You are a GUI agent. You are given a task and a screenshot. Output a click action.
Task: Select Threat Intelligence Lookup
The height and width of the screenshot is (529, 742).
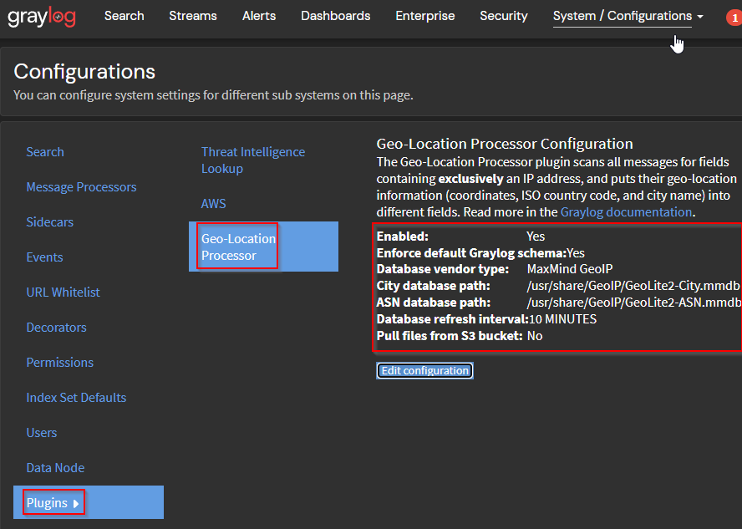click(x=253, y=160)
